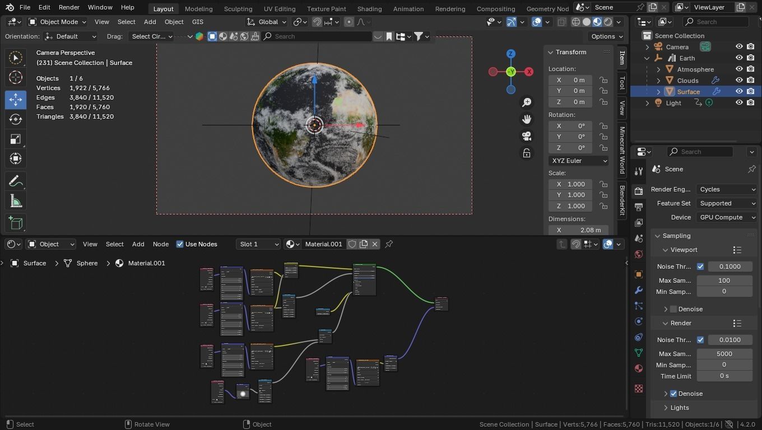Switch to the Sculpting workspace tab
Viewport: 762px width, 430px height.
coord(238,8)
